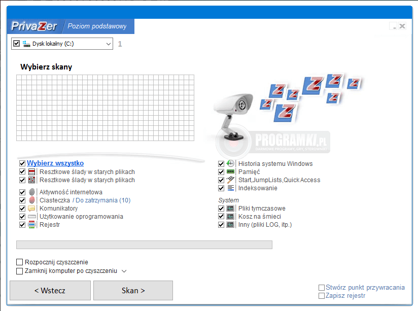Click the Poziom podstawowy tab

[x=97, y=26]
